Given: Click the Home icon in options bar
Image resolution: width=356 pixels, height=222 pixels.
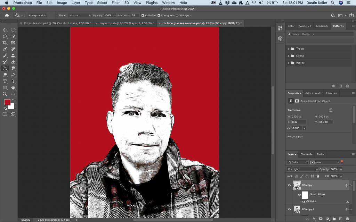Looking at the screenshot, I should point(7,16).
